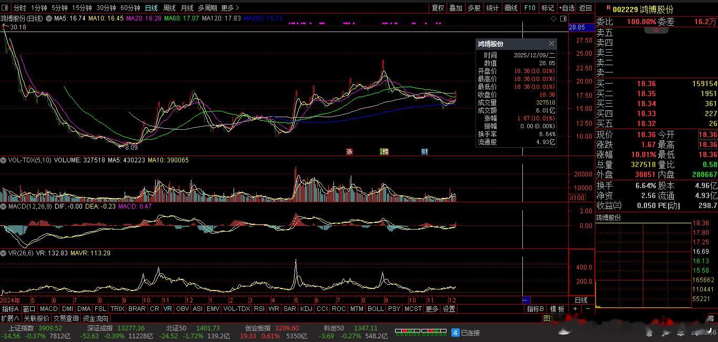Open the MA indicator dropdown arrow

[x=48, y=18]
